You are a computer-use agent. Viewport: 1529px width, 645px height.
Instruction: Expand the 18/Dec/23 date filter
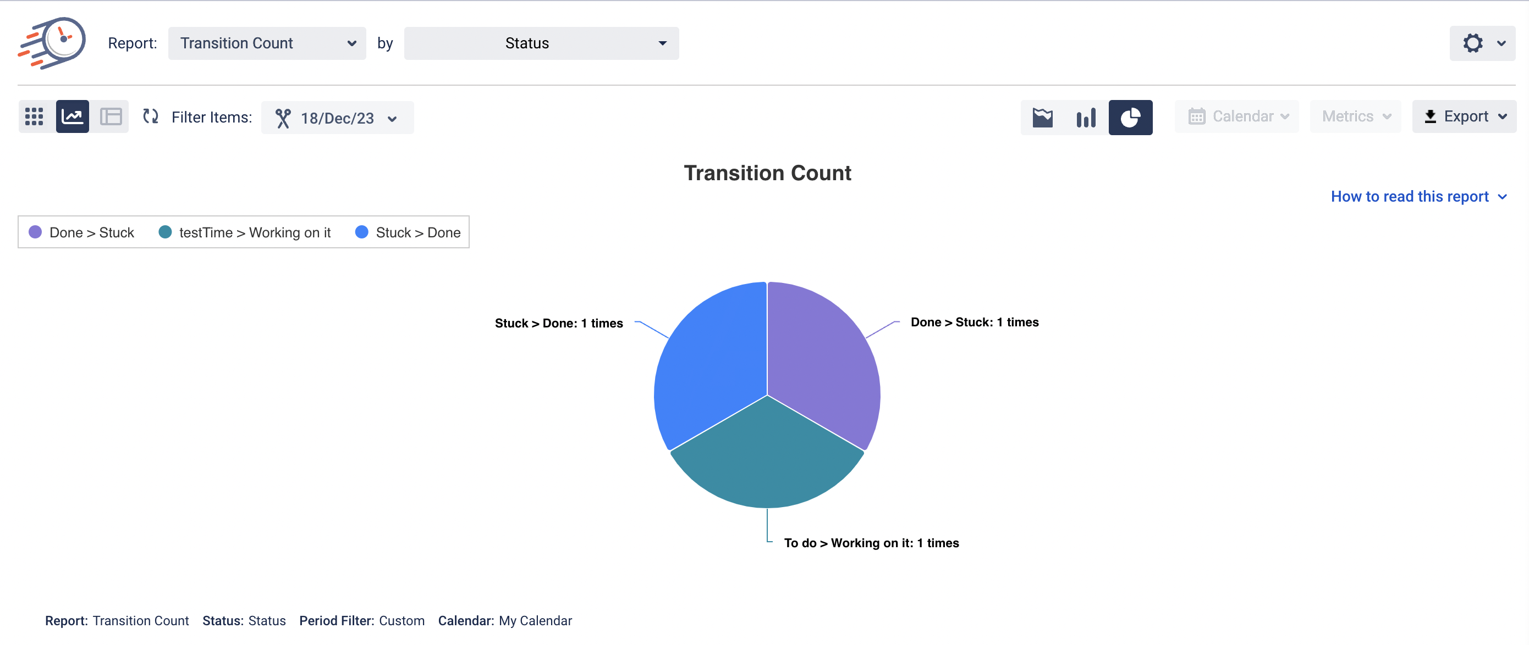[x=337, y=118]
